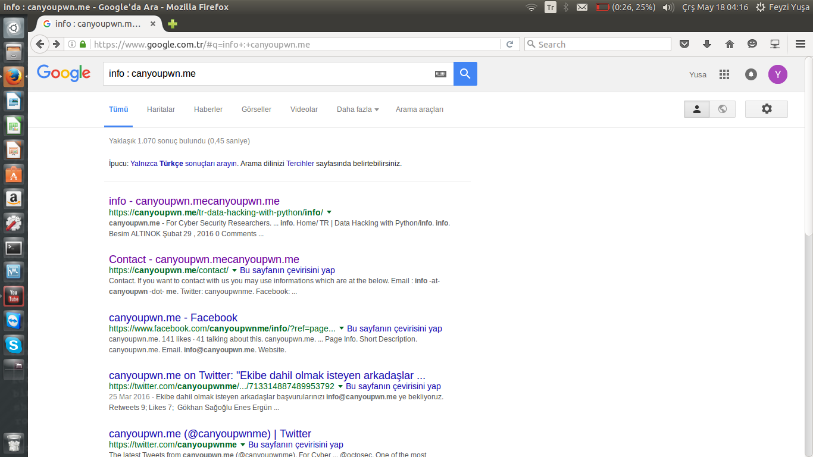
Task: Open the Google apps grid icon
Action: coord(724,74)
